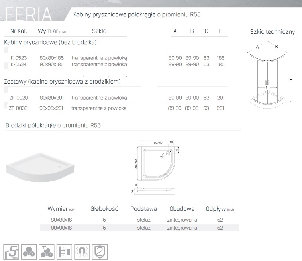Screen dimensions: 302x261
Task: Click the double roller wheels icon
Action: (x=29, y=252)
